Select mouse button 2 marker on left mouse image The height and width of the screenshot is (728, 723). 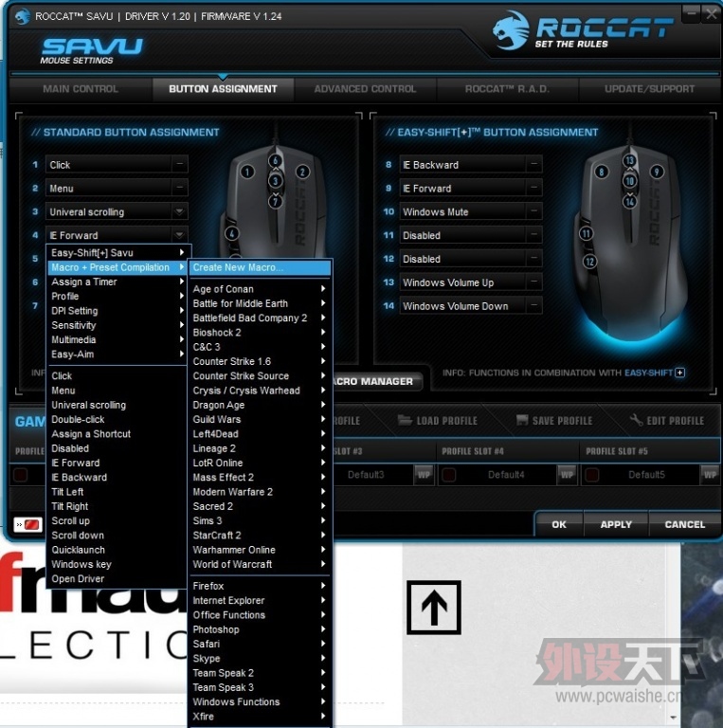pos(302,173)
